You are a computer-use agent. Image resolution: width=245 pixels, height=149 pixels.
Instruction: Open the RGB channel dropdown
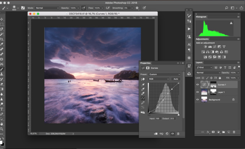coord(159,79)
